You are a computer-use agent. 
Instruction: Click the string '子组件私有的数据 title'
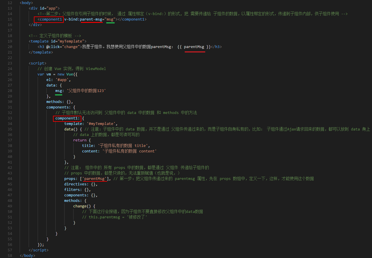click(x=123, y=146)
